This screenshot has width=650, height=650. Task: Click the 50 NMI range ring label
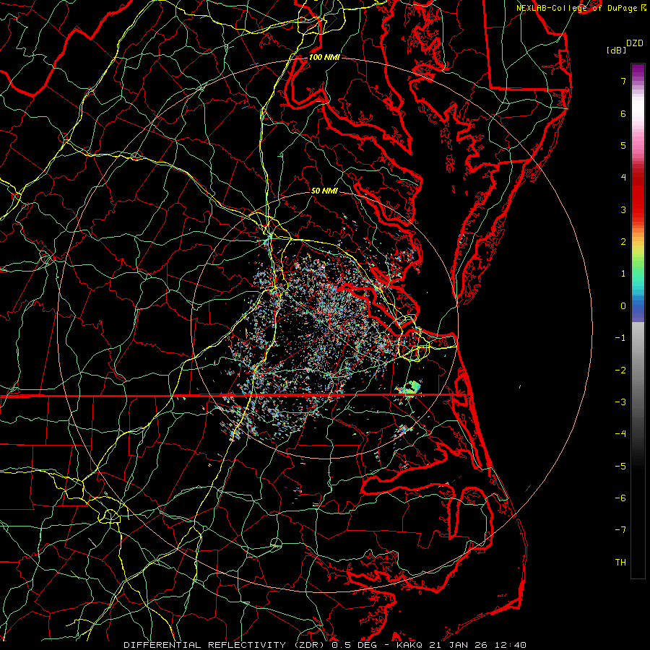coord(324,191)
